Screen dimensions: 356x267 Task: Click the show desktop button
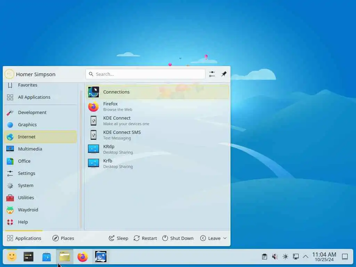point(345,257)
